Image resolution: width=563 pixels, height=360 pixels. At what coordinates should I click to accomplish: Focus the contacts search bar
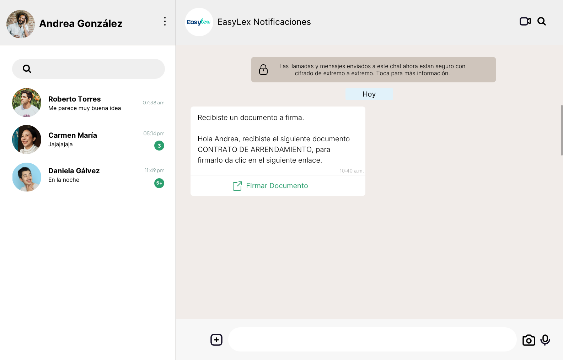96,69
